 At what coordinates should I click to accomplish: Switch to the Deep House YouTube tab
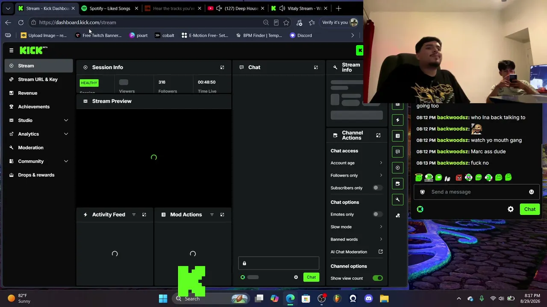click(x=236, y=8)
